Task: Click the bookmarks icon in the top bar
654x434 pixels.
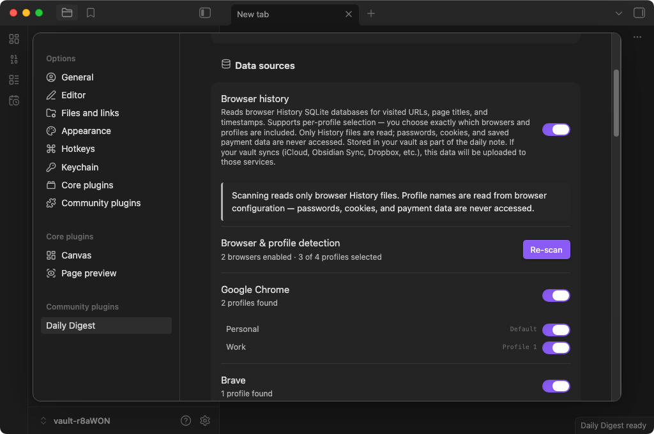Action: [x=91, y=13]
